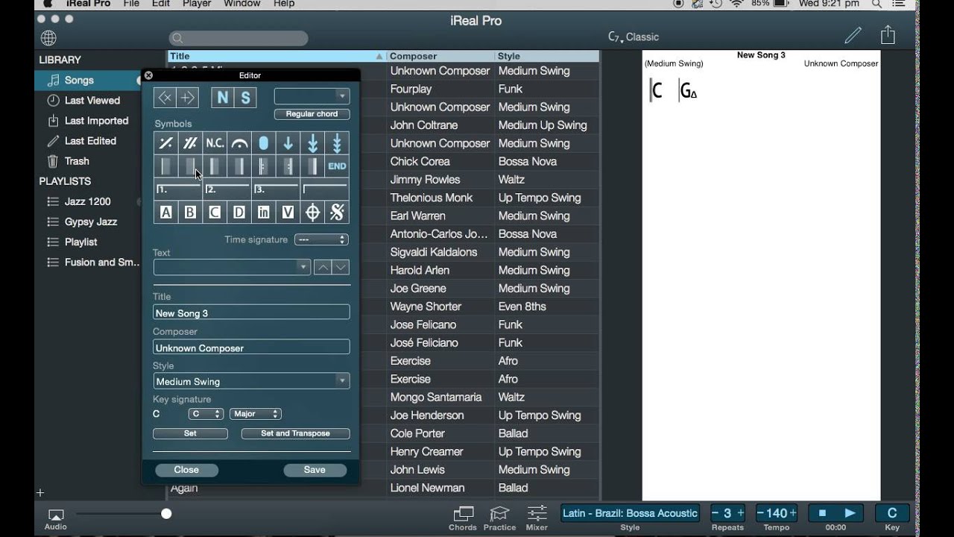Insert the single down-arrow symbol
Screen dimensions: 954x537
pyautogui.click(x=288, y=143)
